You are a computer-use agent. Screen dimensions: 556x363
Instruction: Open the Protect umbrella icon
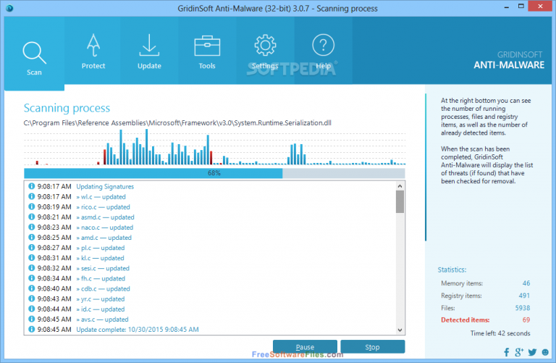[93, 46]
